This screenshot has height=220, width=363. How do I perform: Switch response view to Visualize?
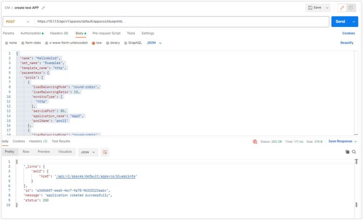tap(65, 151)
